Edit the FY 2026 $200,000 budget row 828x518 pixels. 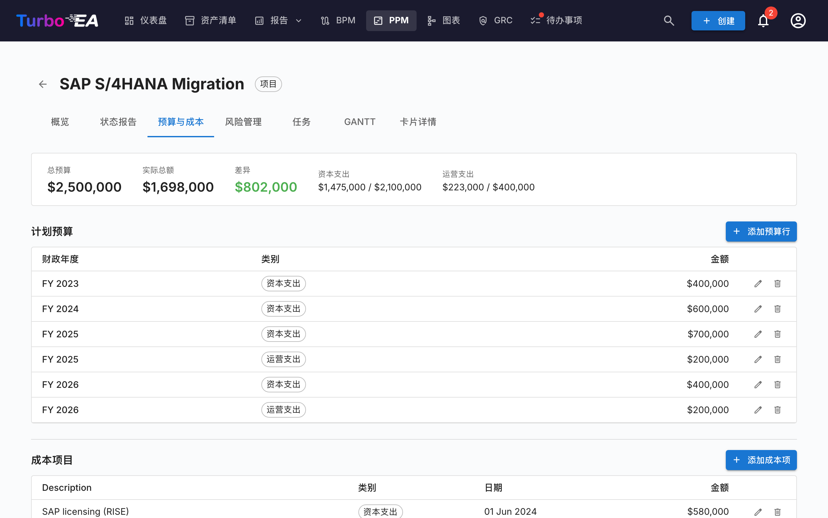(758, 410)
